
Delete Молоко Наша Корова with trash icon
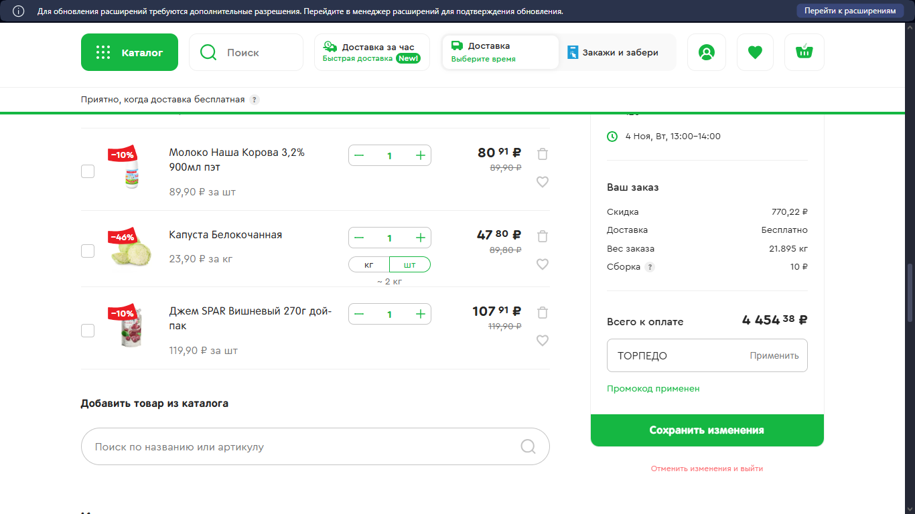[543, 154]
